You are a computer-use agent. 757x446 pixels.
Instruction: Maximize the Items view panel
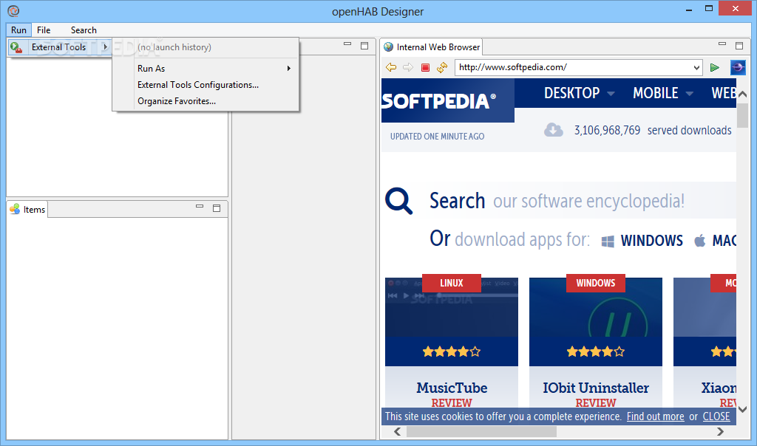pos(217,208)
